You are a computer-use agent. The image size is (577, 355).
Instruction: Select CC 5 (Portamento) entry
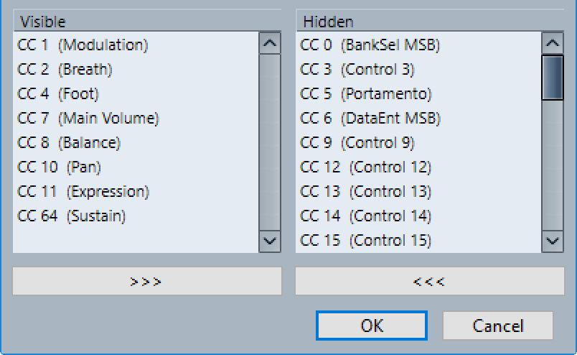pos(418,94)
